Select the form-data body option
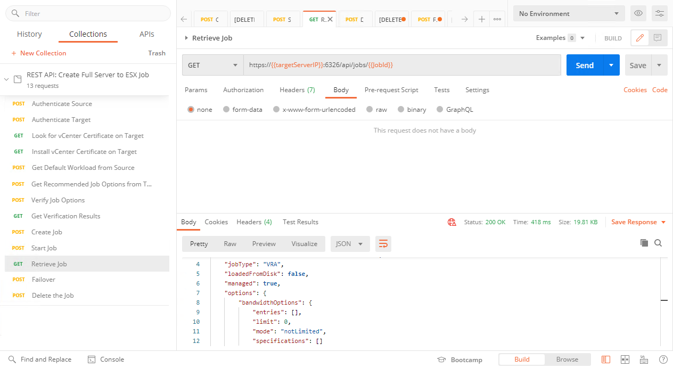 tap(226, 110)
